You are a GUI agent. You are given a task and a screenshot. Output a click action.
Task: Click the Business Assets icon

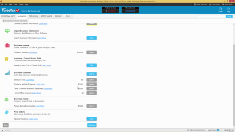tap(7, 99)
